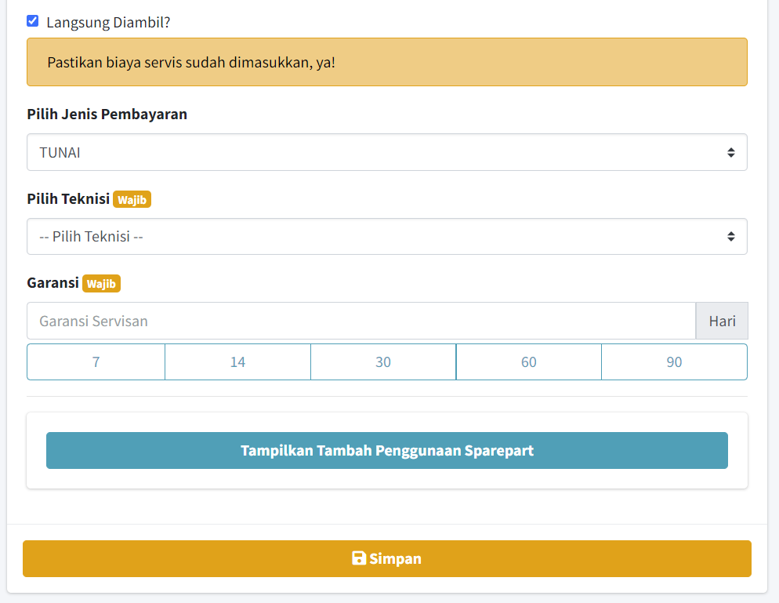Choose the 14 days warranty preset
The width and height of the screenshot is (779, 603).
pyautogui.click(x=237, y=361)
